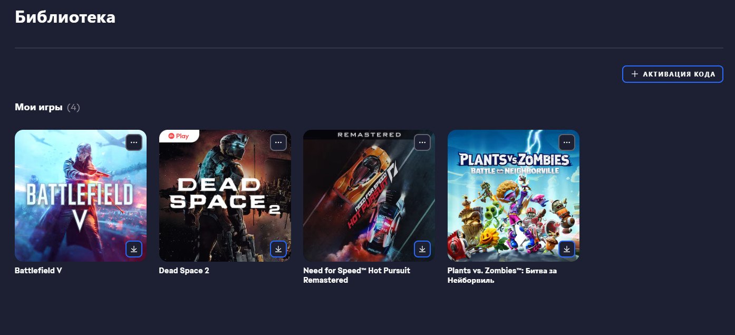Screen dimensions: 735x335
Task: Open the Battlefield V cover art
Action: 81,196
